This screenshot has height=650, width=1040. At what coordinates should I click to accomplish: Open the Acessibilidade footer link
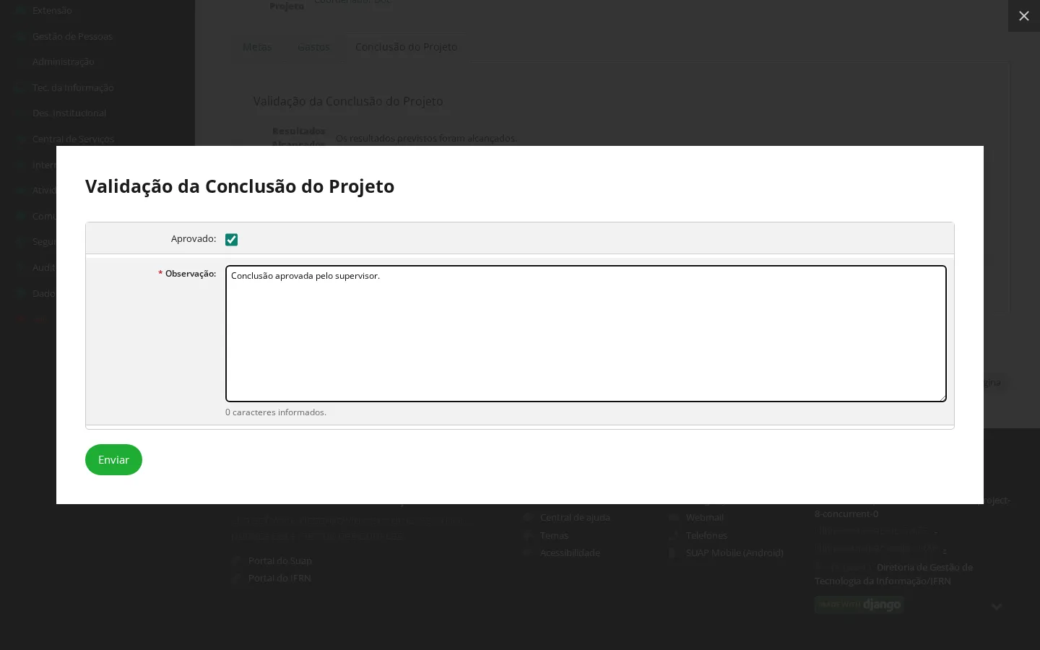click(570, 553)
